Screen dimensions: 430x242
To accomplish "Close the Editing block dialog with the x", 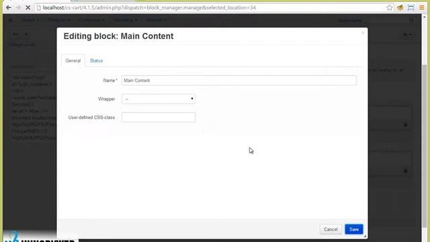I will [363, 33].
